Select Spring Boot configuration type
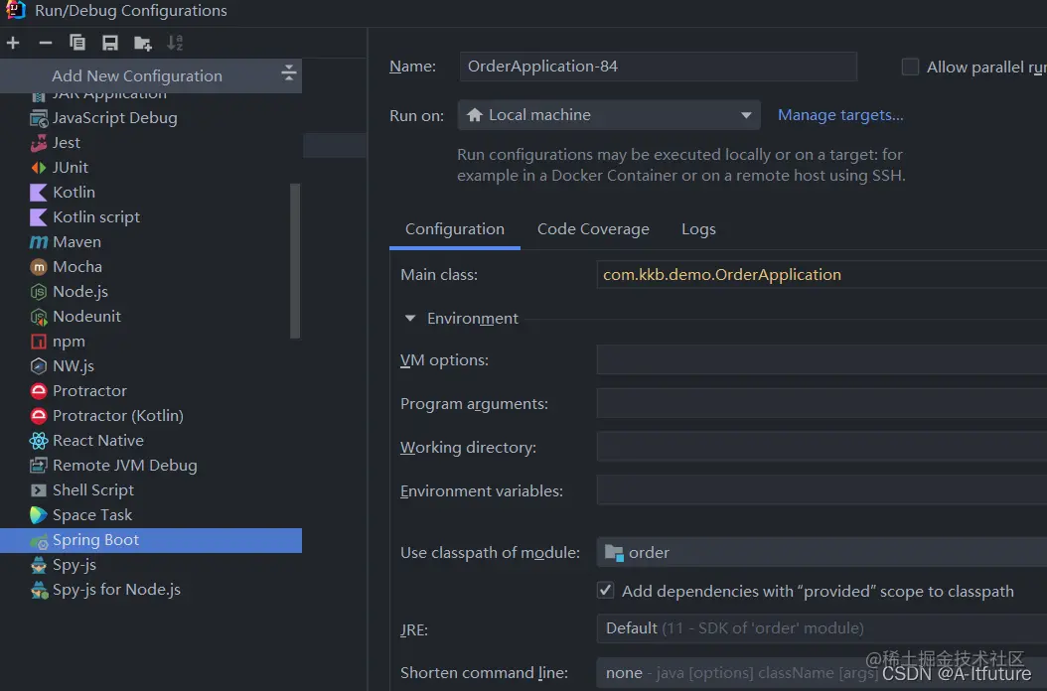 click(151, 540)
